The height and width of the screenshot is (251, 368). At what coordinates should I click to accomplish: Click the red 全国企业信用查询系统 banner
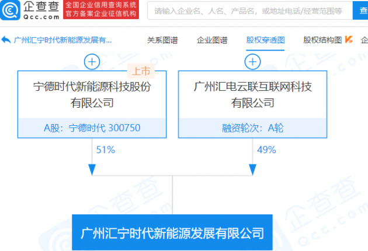click(x=101, y=9)
